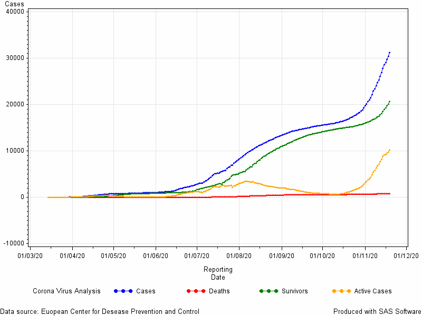Click the 01/07/20 date label
422x316 pixels.
[x=197, y=255]
